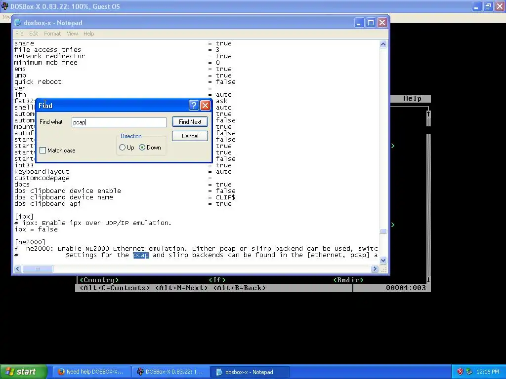
Task: Click the 12:16 PM system clock
Action: (488, 372)
